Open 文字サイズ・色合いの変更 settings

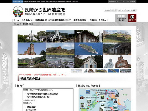pyautogui.click(x=127, y=10)
